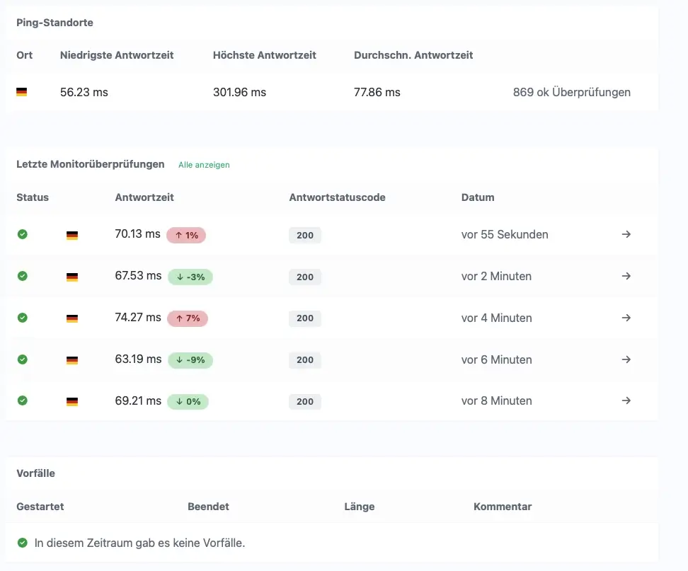This screenshot has height=571, width=688.
Task: Open details arrow for 63.19 ms check
Action: pyautogui.click(x=626, y=359)
